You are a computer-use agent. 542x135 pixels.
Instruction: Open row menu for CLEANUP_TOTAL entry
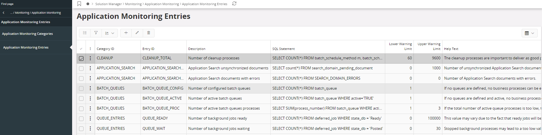pos(90,58)
